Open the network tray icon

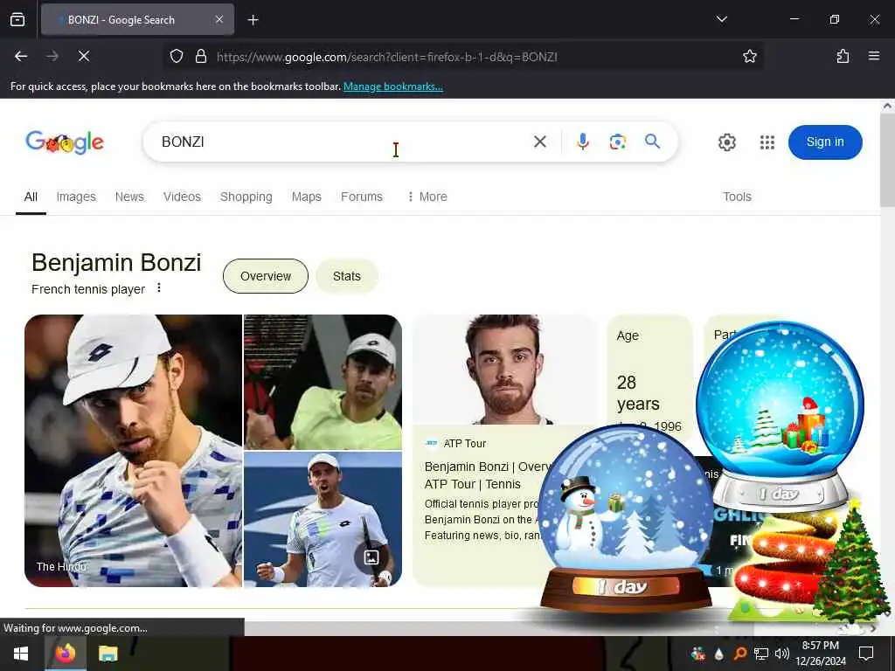click(761, 654)
